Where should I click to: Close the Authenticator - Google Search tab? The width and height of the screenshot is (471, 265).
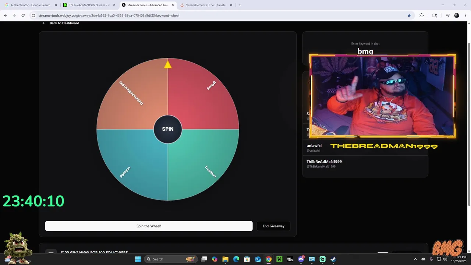click(56, 5)
